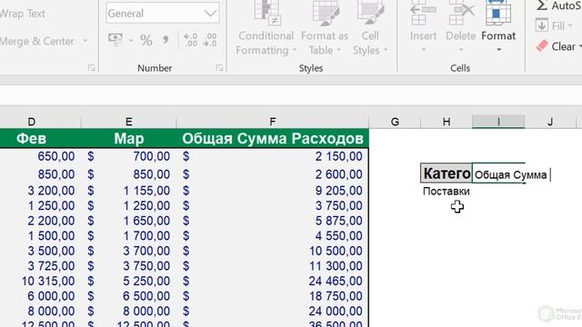Open Number format dialog launcher

(x=219, y=68)
